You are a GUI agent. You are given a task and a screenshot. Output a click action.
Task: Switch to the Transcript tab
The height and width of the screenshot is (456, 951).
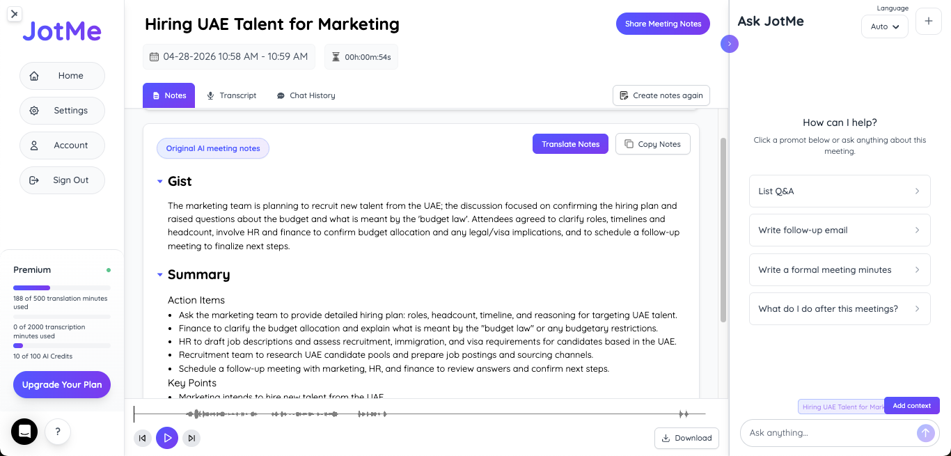click(x=232, y=95)
